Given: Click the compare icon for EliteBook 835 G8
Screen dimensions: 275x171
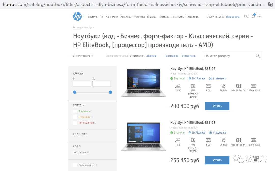Looking at the screenshot, I should click(210, 133).
